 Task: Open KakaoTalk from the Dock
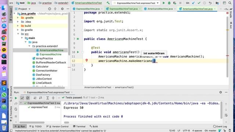tap(4, 50)
